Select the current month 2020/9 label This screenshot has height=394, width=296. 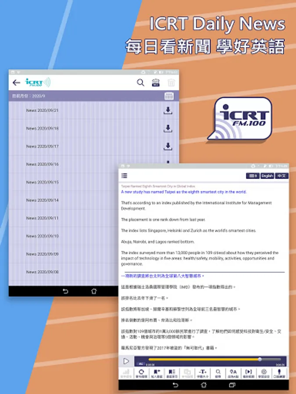pyautogui.click(x=29, y=96)
